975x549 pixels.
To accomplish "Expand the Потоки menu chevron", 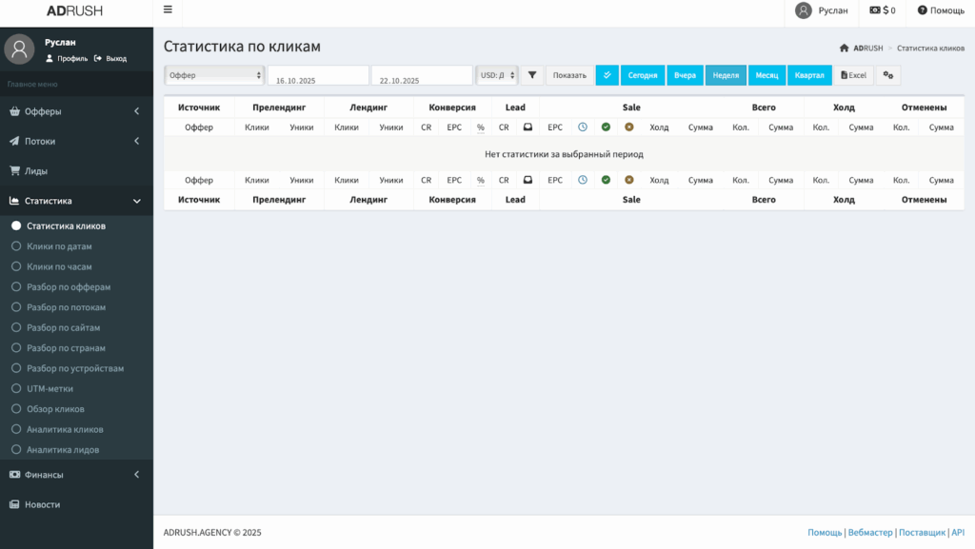I will pyautogui.click(x=137, y=141).
